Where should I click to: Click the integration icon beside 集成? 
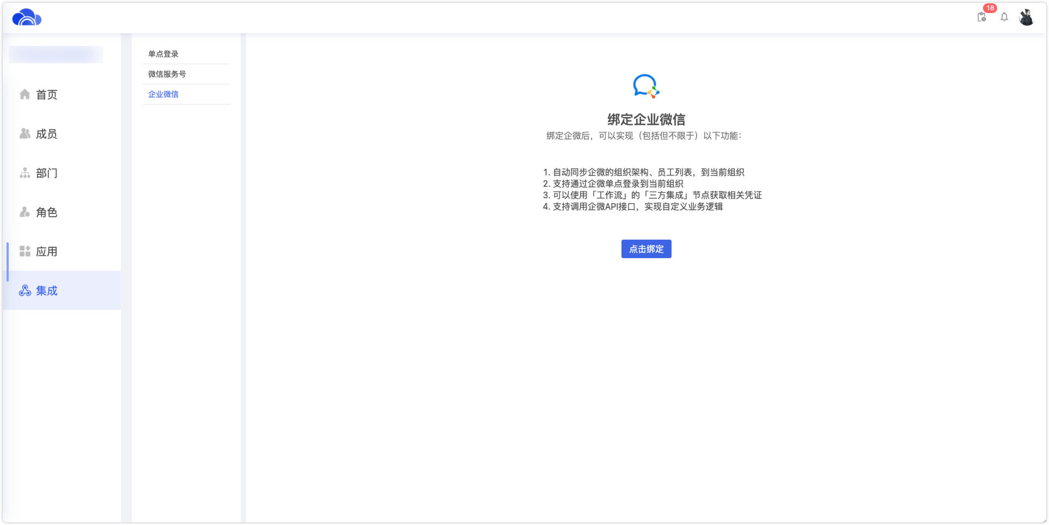point(25,290)
